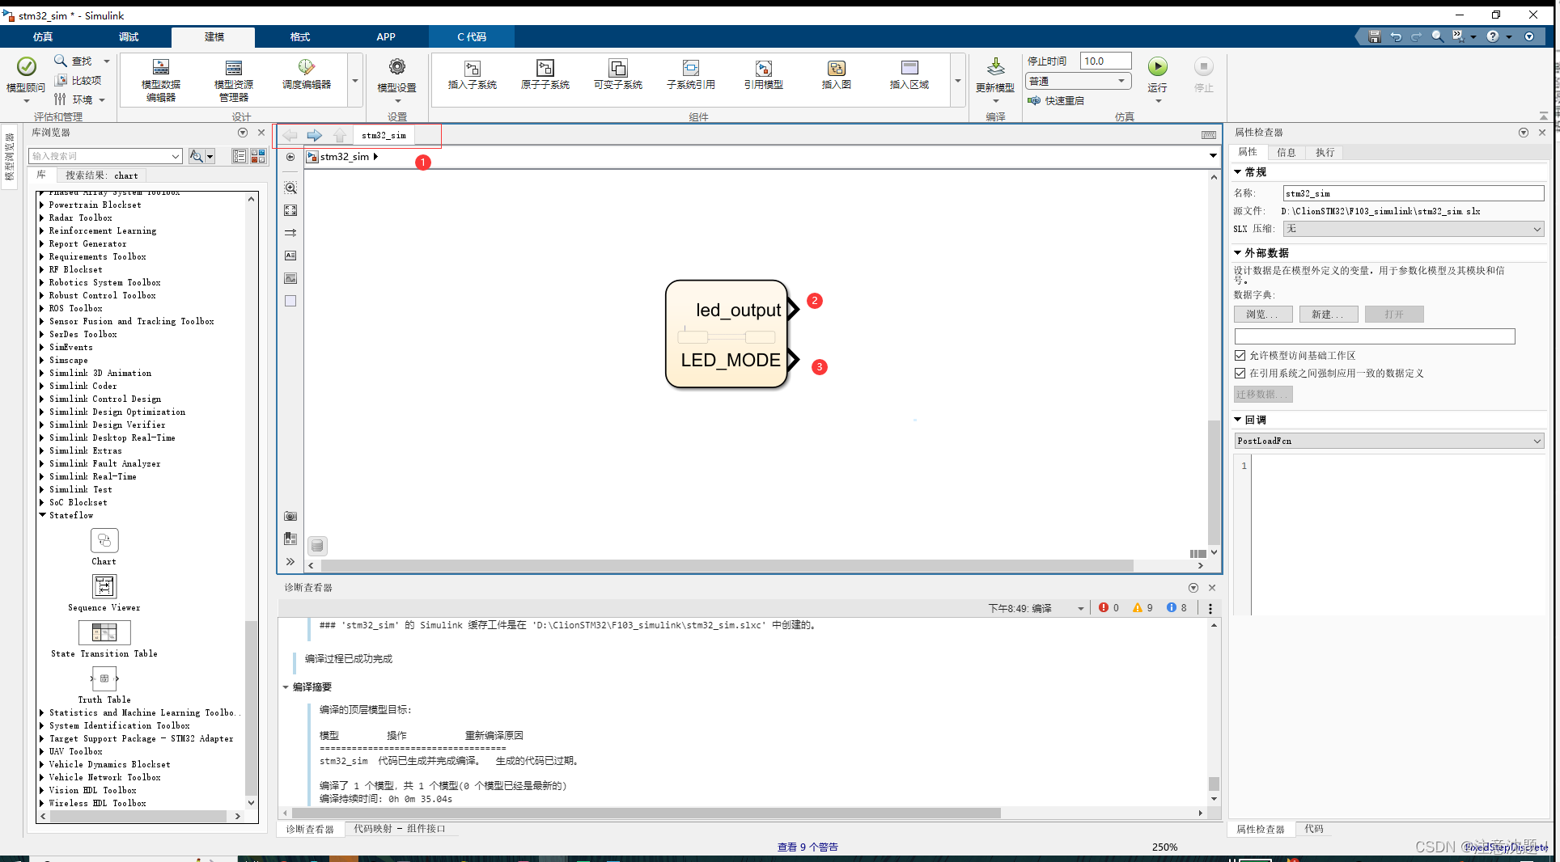The height and width of the screenshot is (862, 1560).
Task: Switch to the C 代码 ribbon tab
Action: 472,36
